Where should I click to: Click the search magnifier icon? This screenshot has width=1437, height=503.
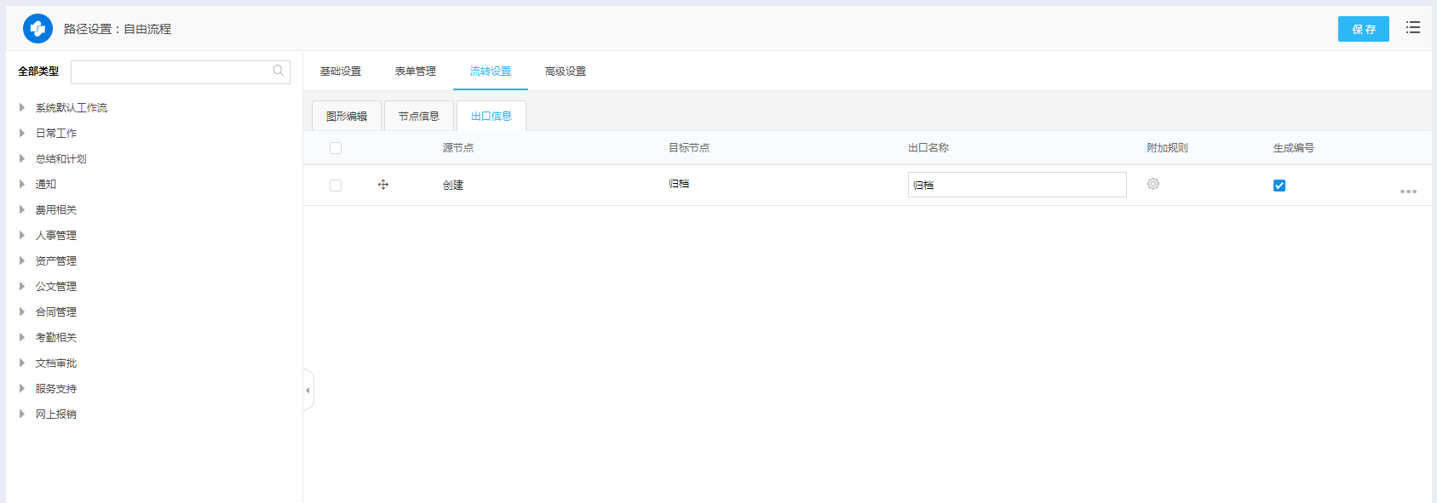point(278,71)
